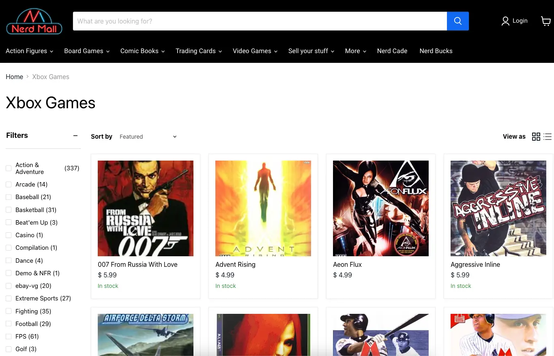554x356 pixels.
Task: Check the Action & Adventure filter
Action: point(9,168)
